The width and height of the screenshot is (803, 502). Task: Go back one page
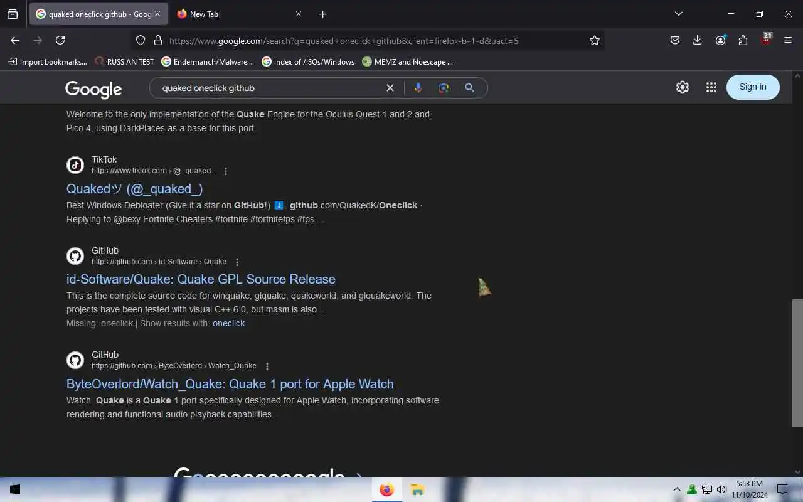point(15,40)
